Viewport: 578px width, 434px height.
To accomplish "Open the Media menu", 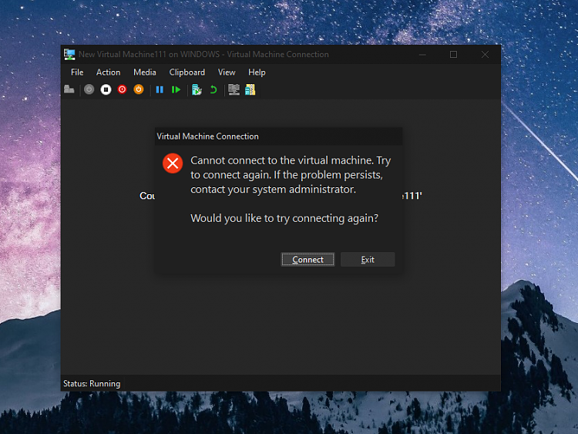I will coord(145,72).
